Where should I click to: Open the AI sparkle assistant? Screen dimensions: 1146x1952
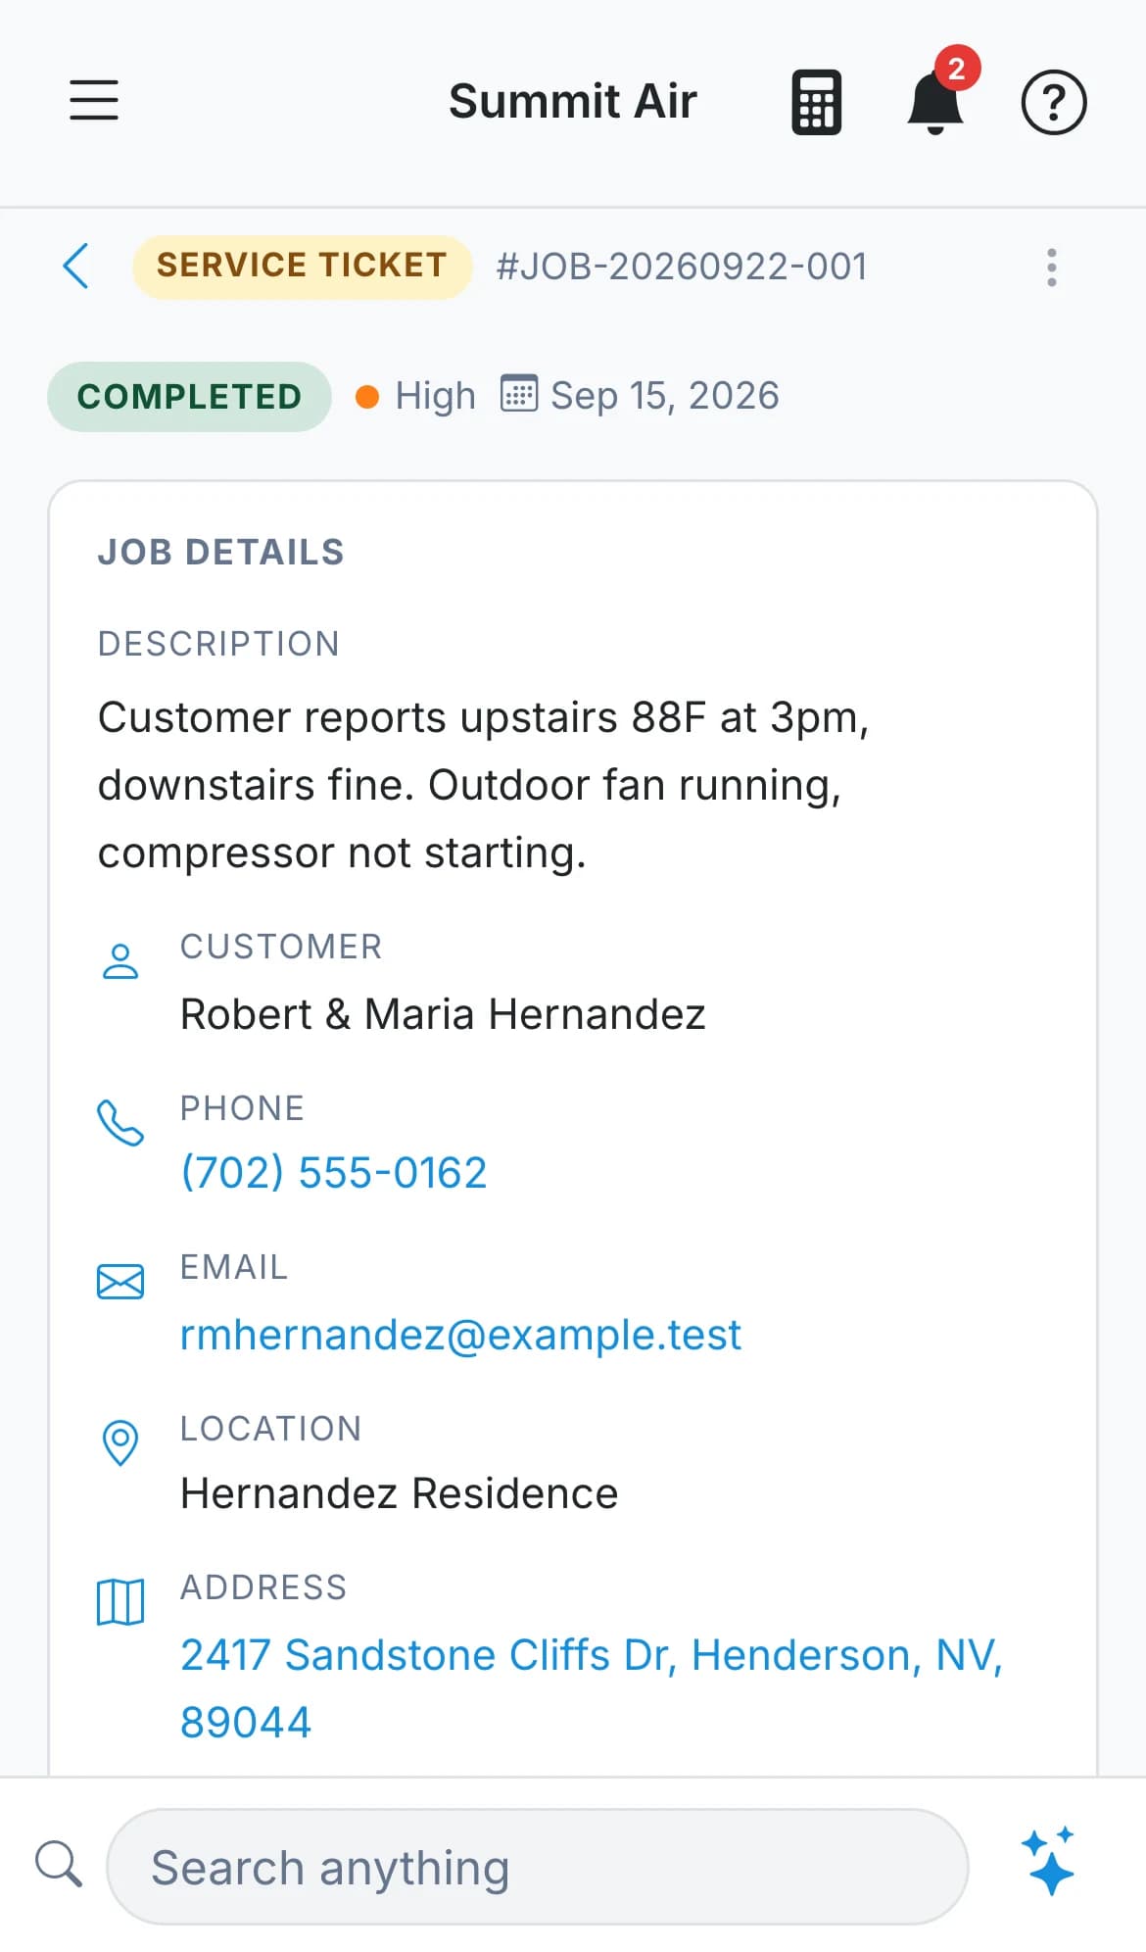(1048, 1861)
